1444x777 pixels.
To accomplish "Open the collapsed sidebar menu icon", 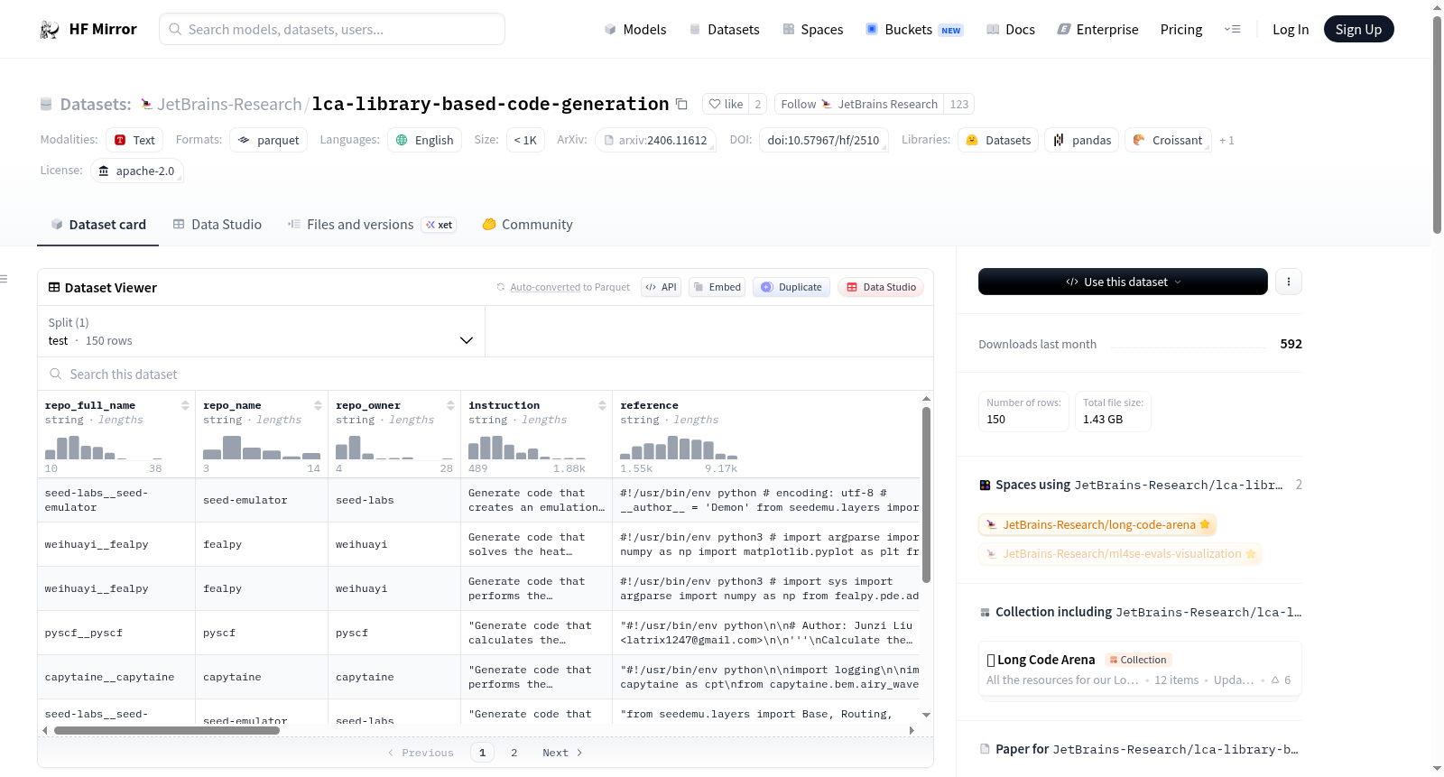I will [x=5, y=279].
